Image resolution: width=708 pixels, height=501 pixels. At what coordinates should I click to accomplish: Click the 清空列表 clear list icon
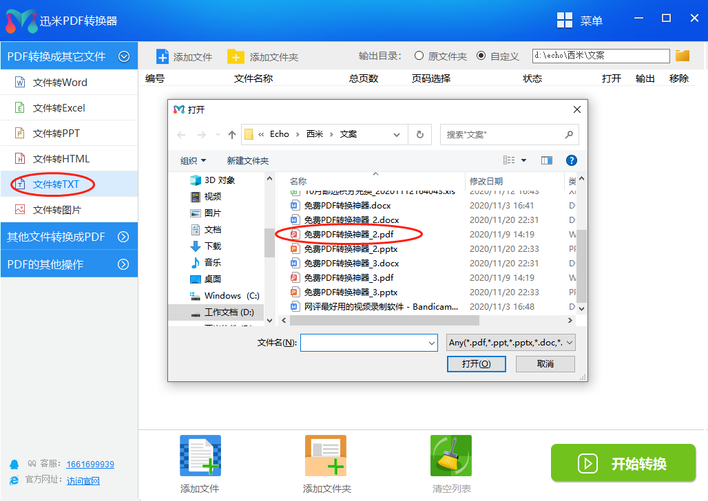click(450, 455)
